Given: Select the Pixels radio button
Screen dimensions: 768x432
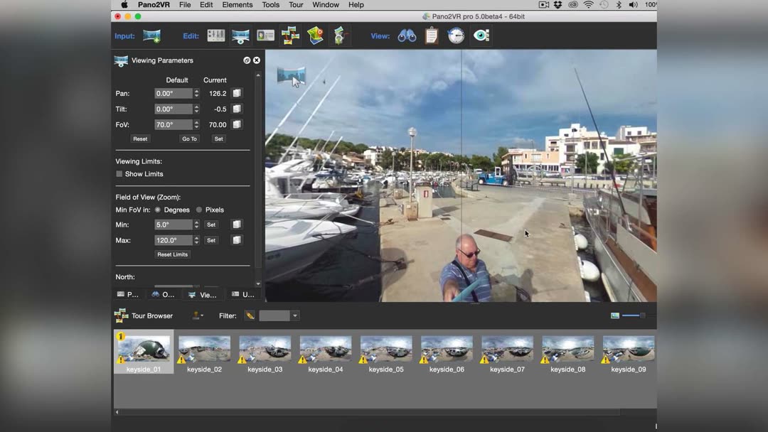Looking at the screenshot, I should [199, 210].
